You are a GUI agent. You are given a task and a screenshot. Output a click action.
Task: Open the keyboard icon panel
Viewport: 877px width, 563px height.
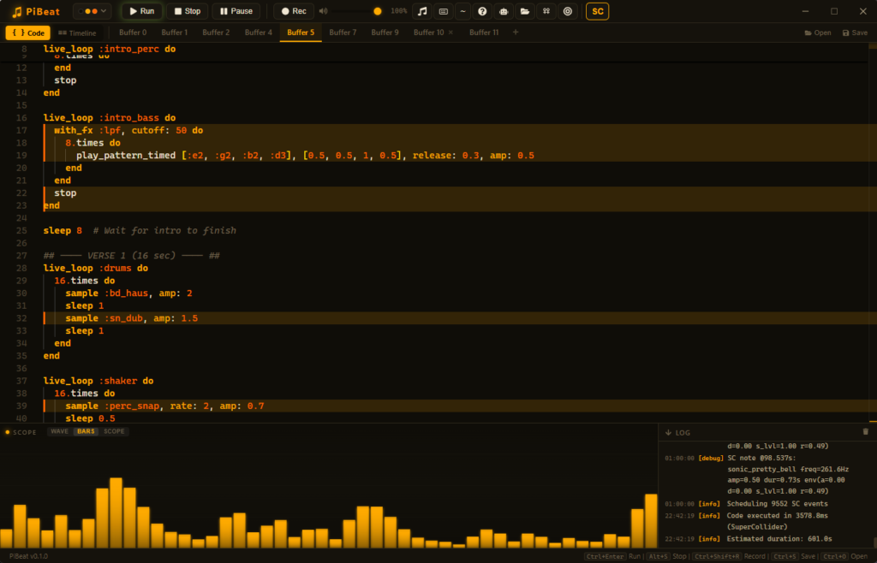click(x=443, y=11)
